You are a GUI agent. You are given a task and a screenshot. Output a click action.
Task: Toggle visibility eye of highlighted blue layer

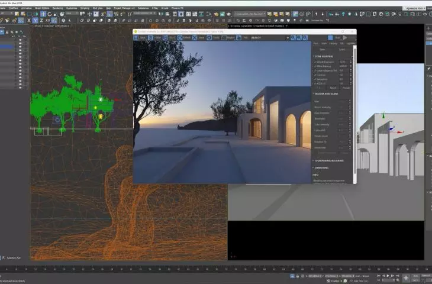click(x=20, y=47)
